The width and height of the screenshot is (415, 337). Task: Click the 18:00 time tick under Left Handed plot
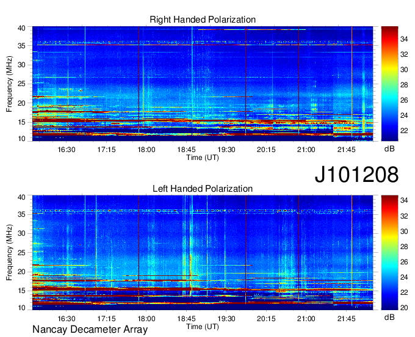[146, 319]
